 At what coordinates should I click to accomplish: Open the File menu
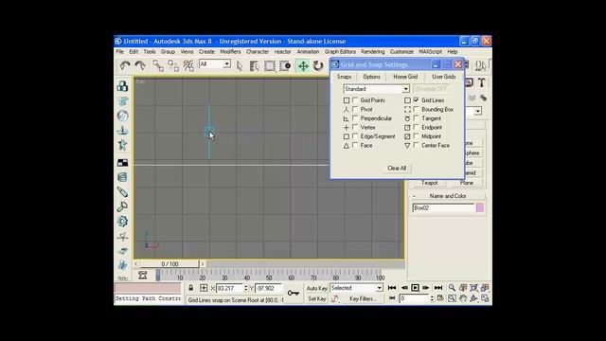pos(120,51)
